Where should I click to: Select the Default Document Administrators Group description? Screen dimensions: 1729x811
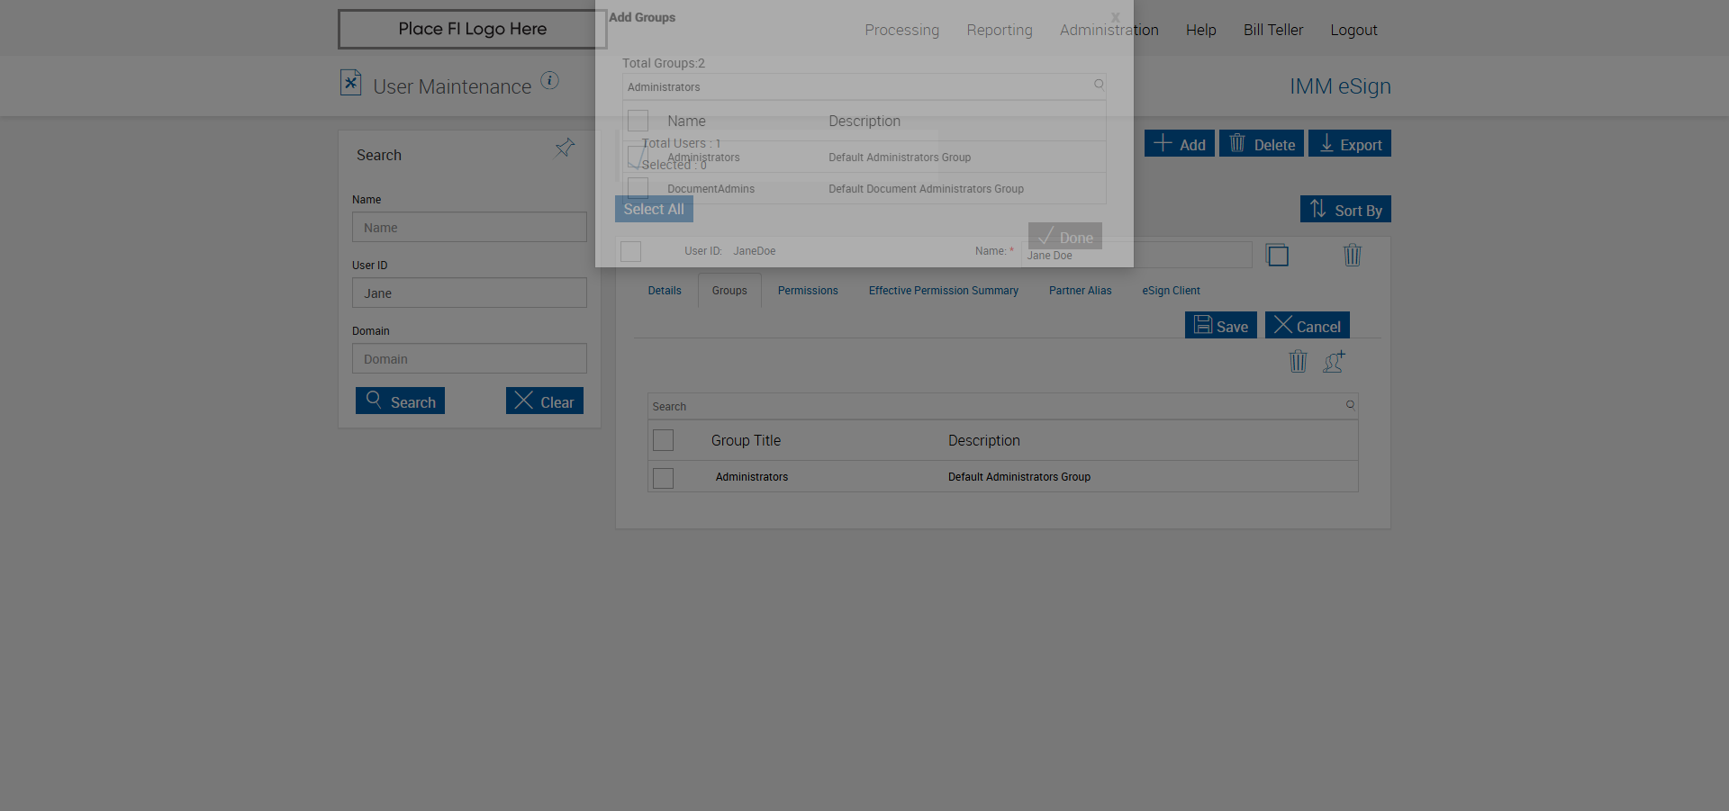(x=926, y=189)
